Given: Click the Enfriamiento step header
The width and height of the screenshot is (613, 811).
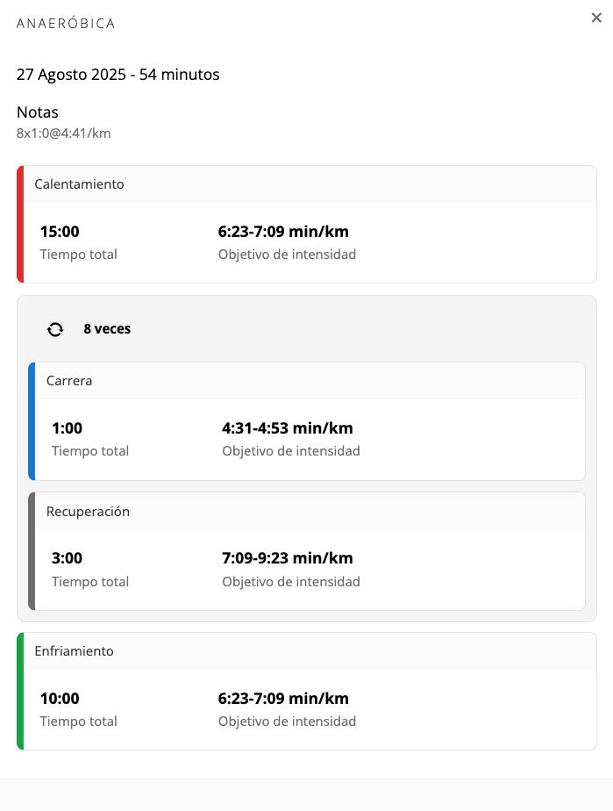Looking at the screenshot, I should pyautogui.click(x=74, y=651).
